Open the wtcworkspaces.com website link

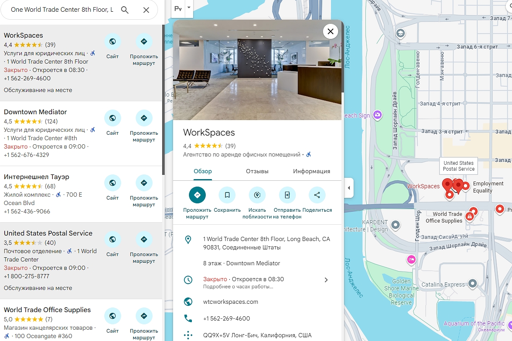(230, 302)
